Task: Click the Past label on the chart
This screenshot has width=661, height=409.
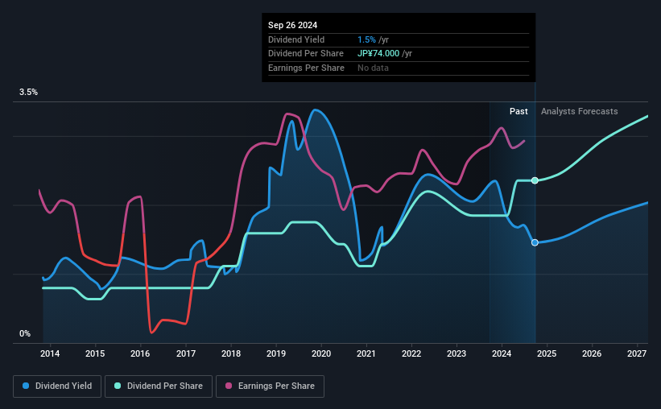Action: 518,111
